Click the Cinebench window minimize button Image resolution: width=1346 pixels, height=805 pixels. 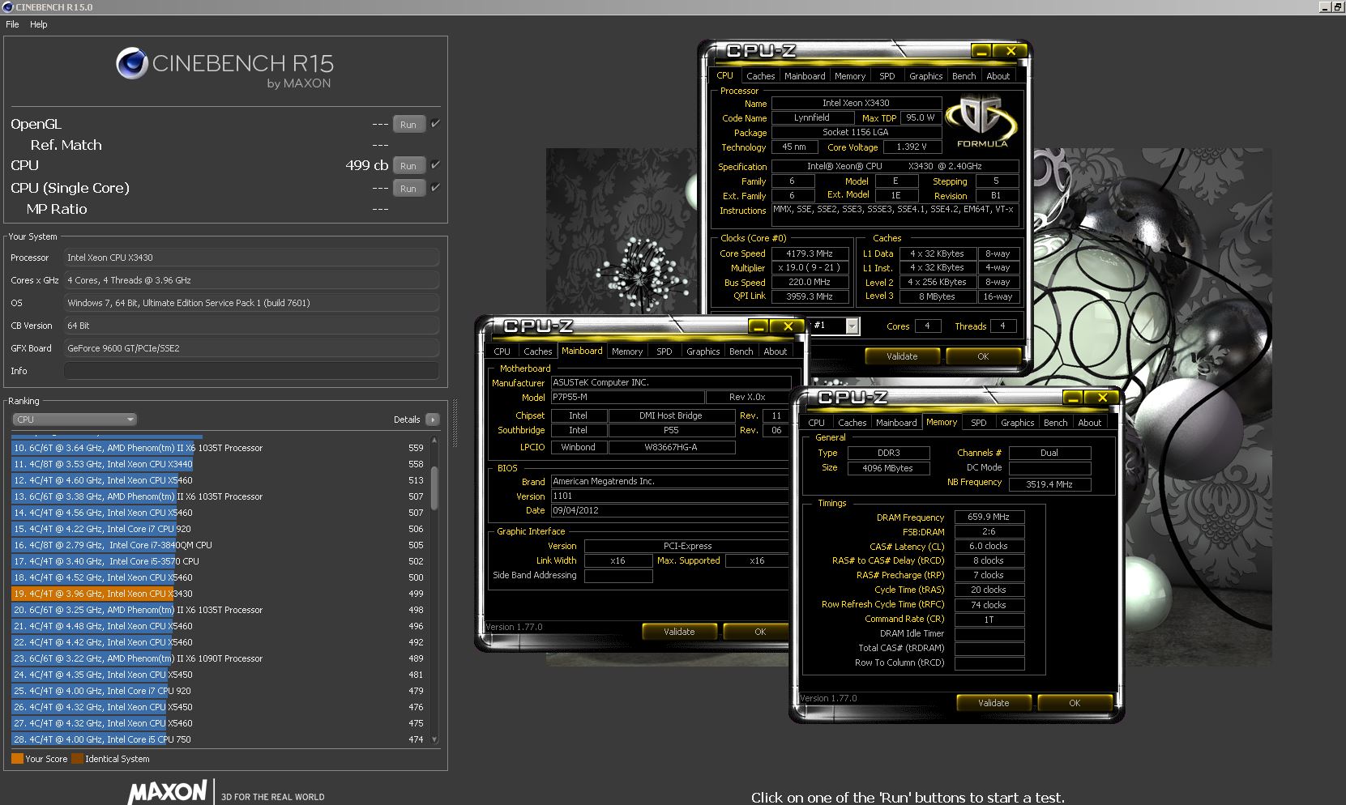pyautogui.click(x=1325, y=7)
